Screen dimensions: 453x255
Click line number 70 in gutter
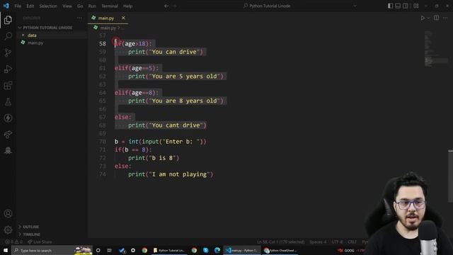[x=103, y=142]
